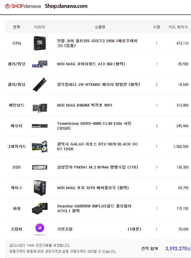Select the memory heatsink product image
This screenshot has width=191, height=258.
pos(40,85)
